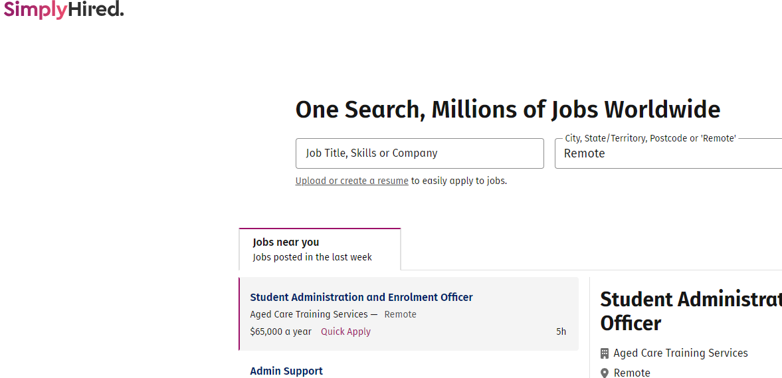This screenshot has height=378, width=782.
Task: Click the SimplyHired logo
Action: [x=64, y=9]
